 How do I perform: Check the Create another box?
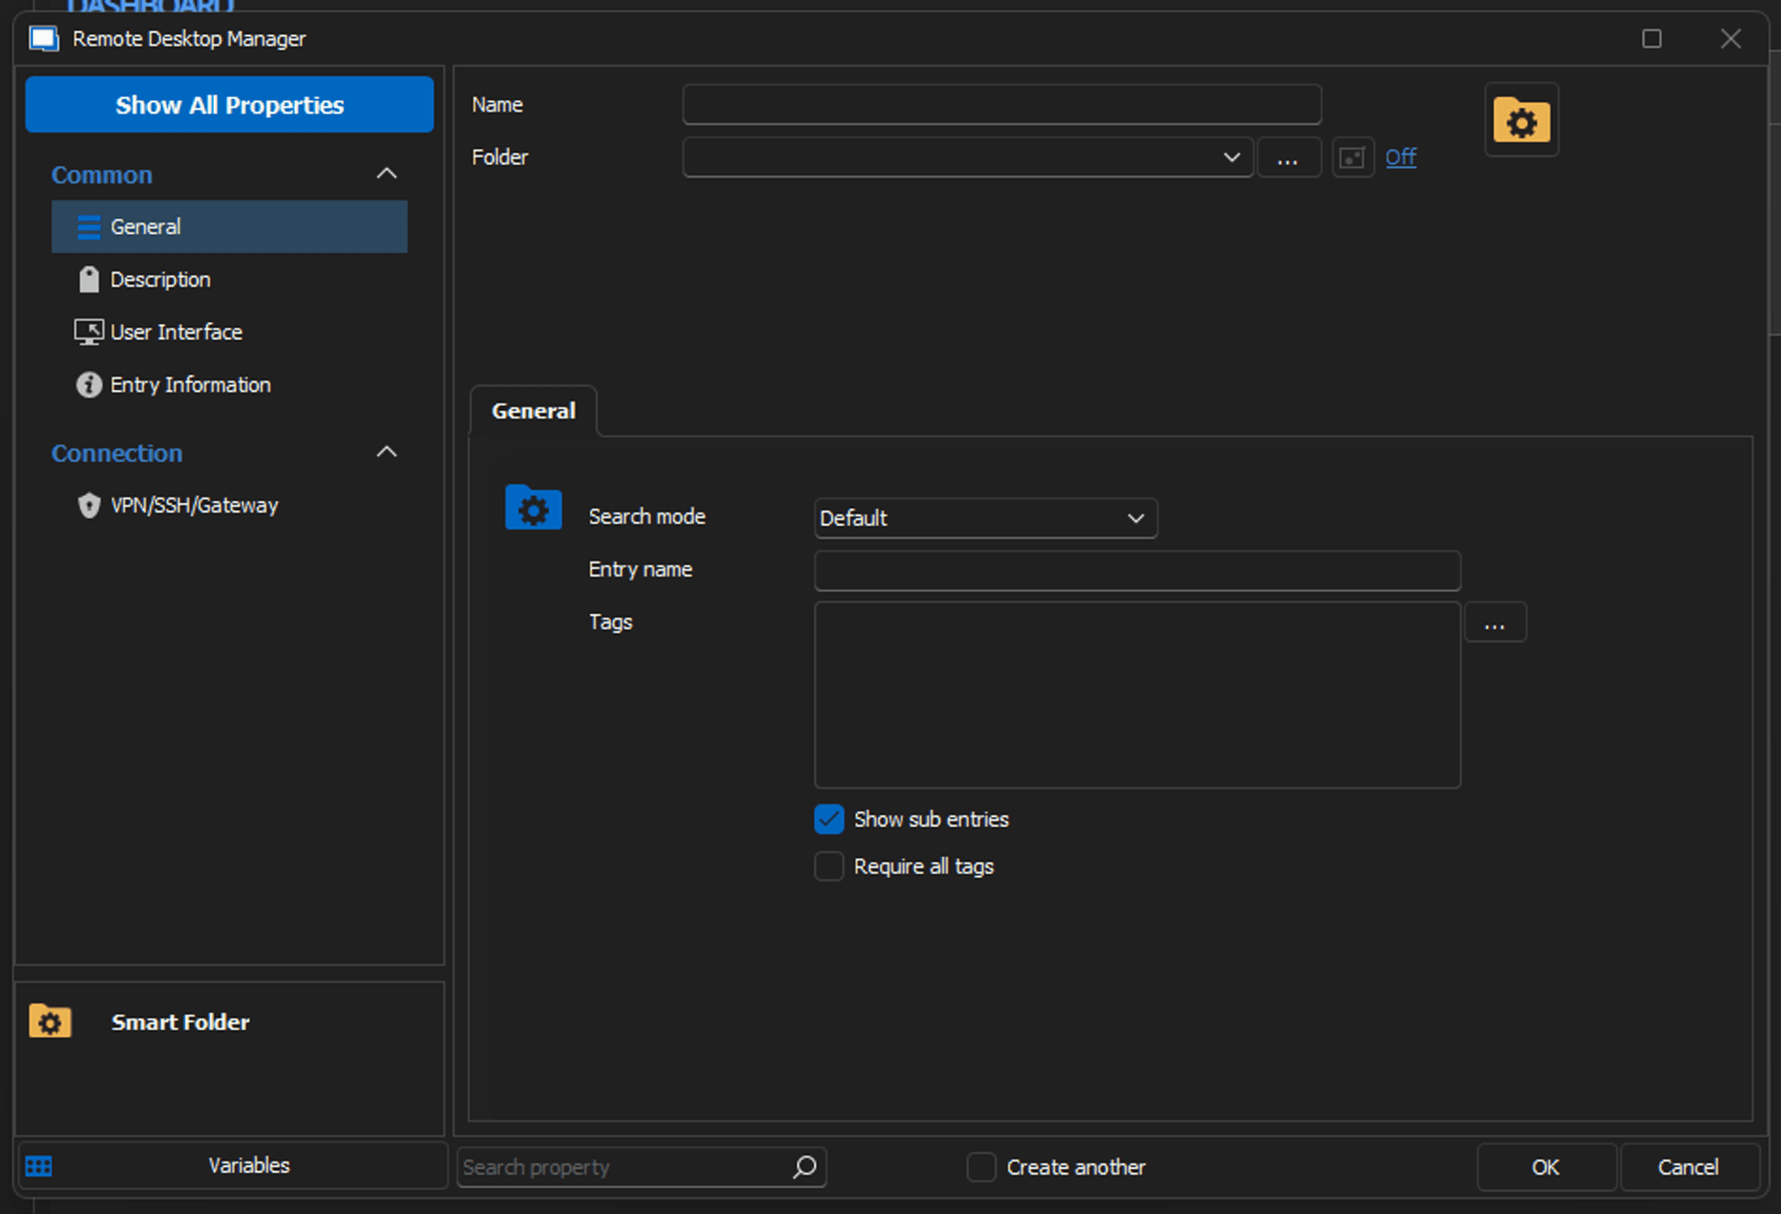pos(981,1167)
